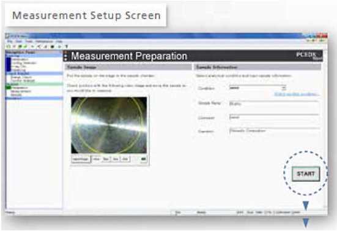337x231 pixels.
Task: Click the funnel-shaped filter icon in toolbar
Action: point(67,47)
